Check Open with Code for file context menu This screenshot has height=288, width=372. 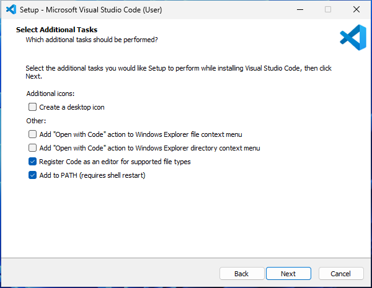32,134
